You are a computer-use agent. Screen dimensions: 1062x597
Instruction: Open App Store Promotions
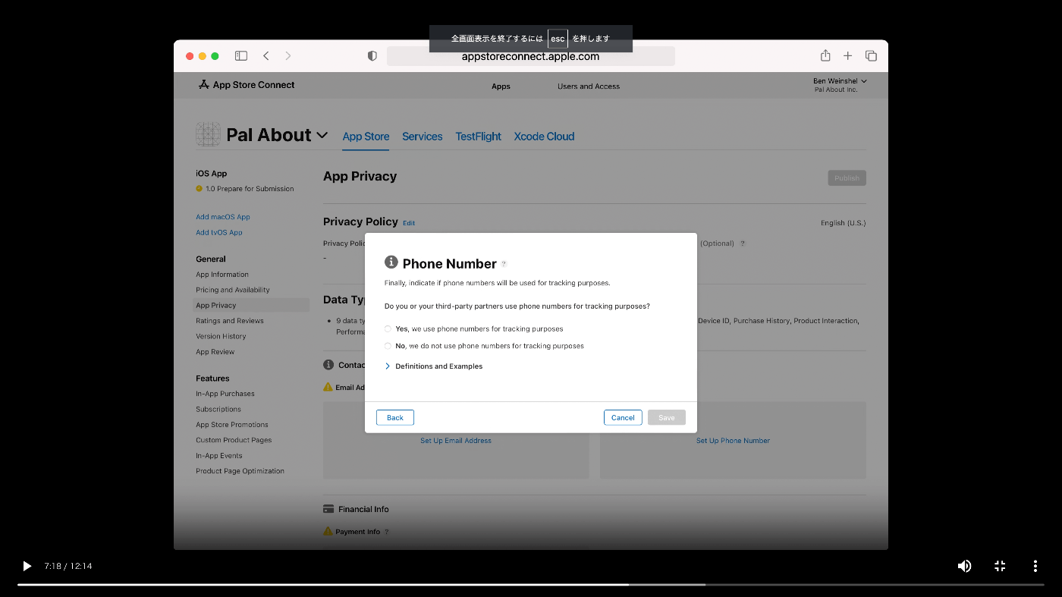tap(232, 425)
